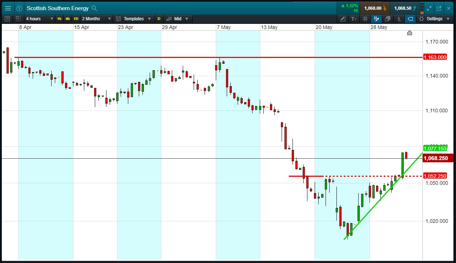Image resolution: width=456 pixels, height=263 pixels.
Task: Click the 1,020.000 price axis label
Action: pyautogui.click(x=436, y=221)
